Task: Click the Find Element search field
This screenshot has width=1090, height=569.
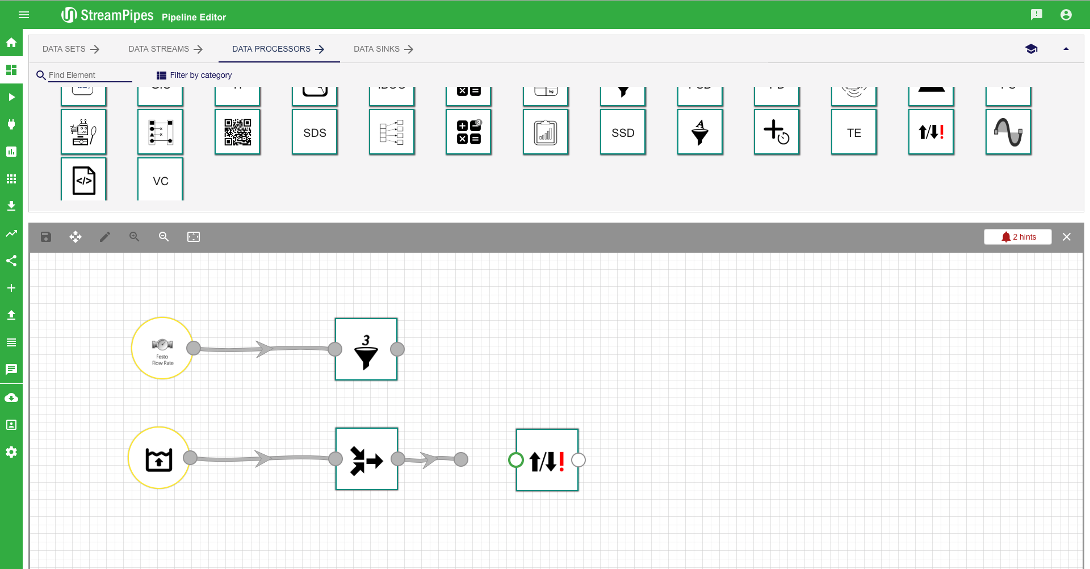Action: coord(90,75)
